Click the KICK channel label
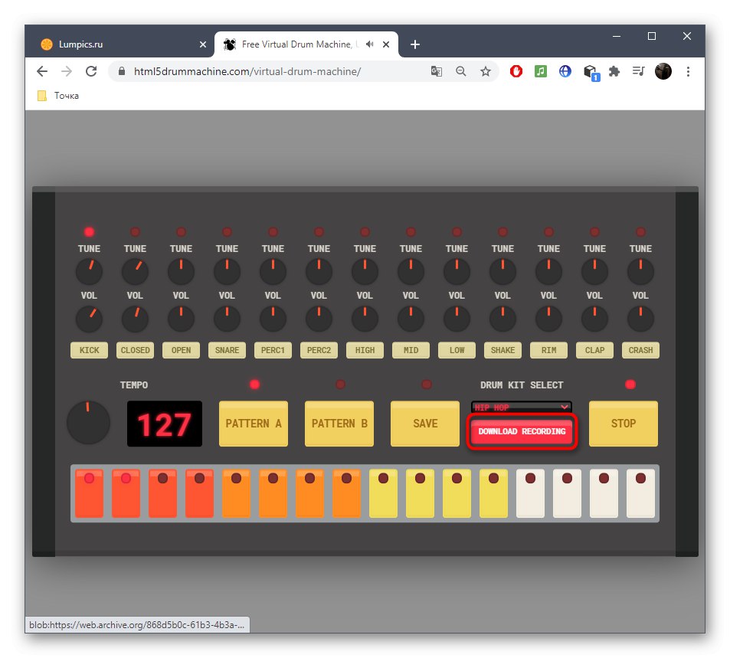 (x=89, y=350)
